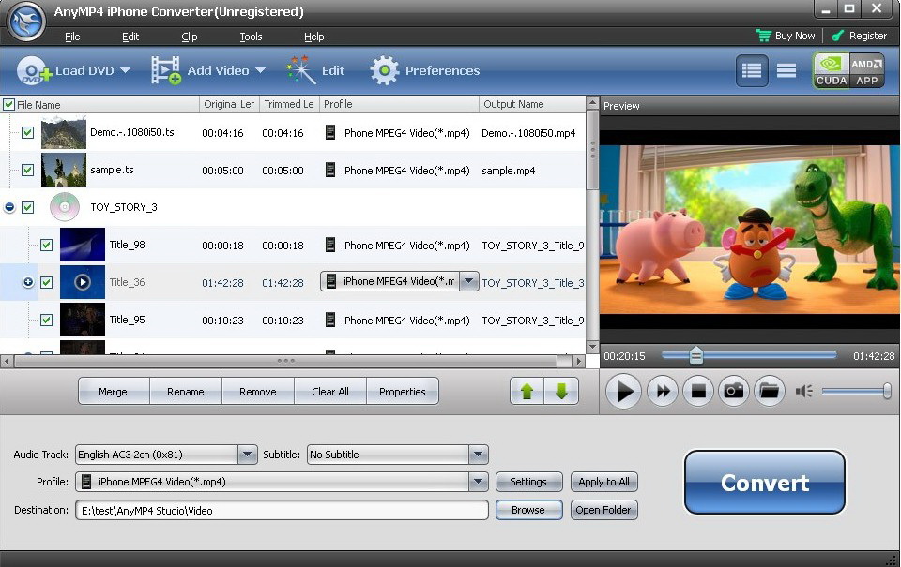Click the Add Video filmstrip icon

coord(165,70)
